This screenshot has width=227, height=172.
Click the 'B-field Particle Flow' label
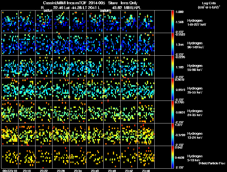(x=212, y=163)
